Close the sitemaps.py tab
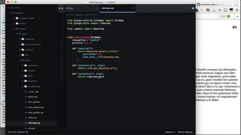Image resolution: width=241 pixels, height=135 pixels. pyautogui.click(x=133, y=8)
